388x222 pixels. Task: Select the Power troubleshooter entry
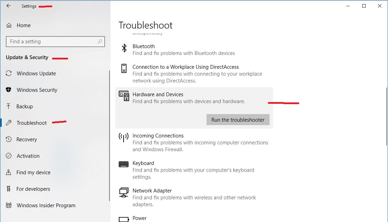pyautogui.click(x=194, y=218)
